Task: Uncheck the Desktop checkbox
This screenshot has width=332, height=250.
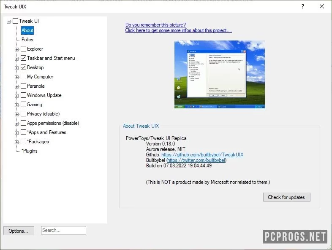Action: tap(24, 67)
